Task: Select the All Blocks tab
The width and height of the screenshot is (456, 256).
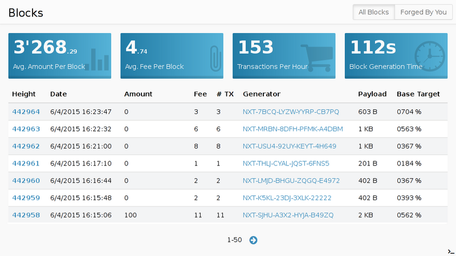Action: tap(373, 12)
